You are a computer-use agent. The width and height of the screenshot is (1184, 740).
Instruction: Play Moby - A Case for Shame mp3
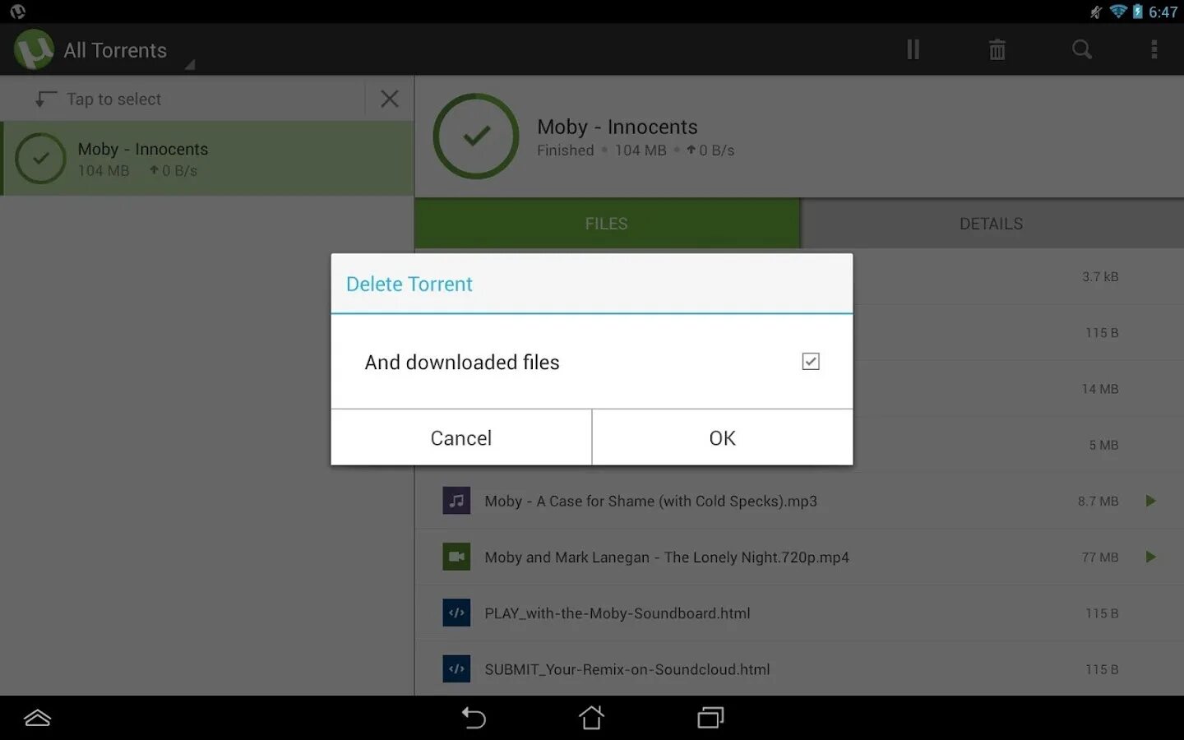tap(1150, 501)
